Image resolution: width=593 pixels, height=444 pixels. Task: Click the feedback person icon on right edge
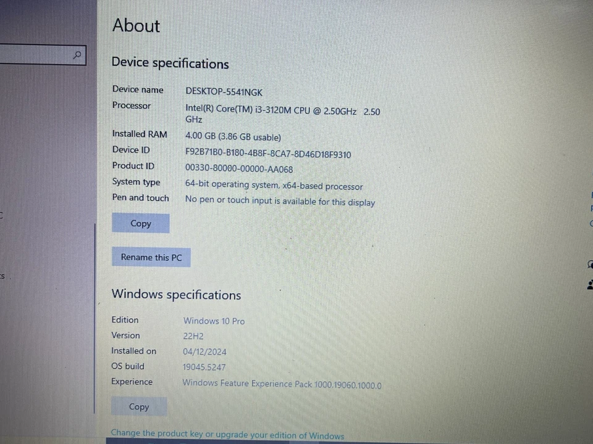click(x=589, y=285)
